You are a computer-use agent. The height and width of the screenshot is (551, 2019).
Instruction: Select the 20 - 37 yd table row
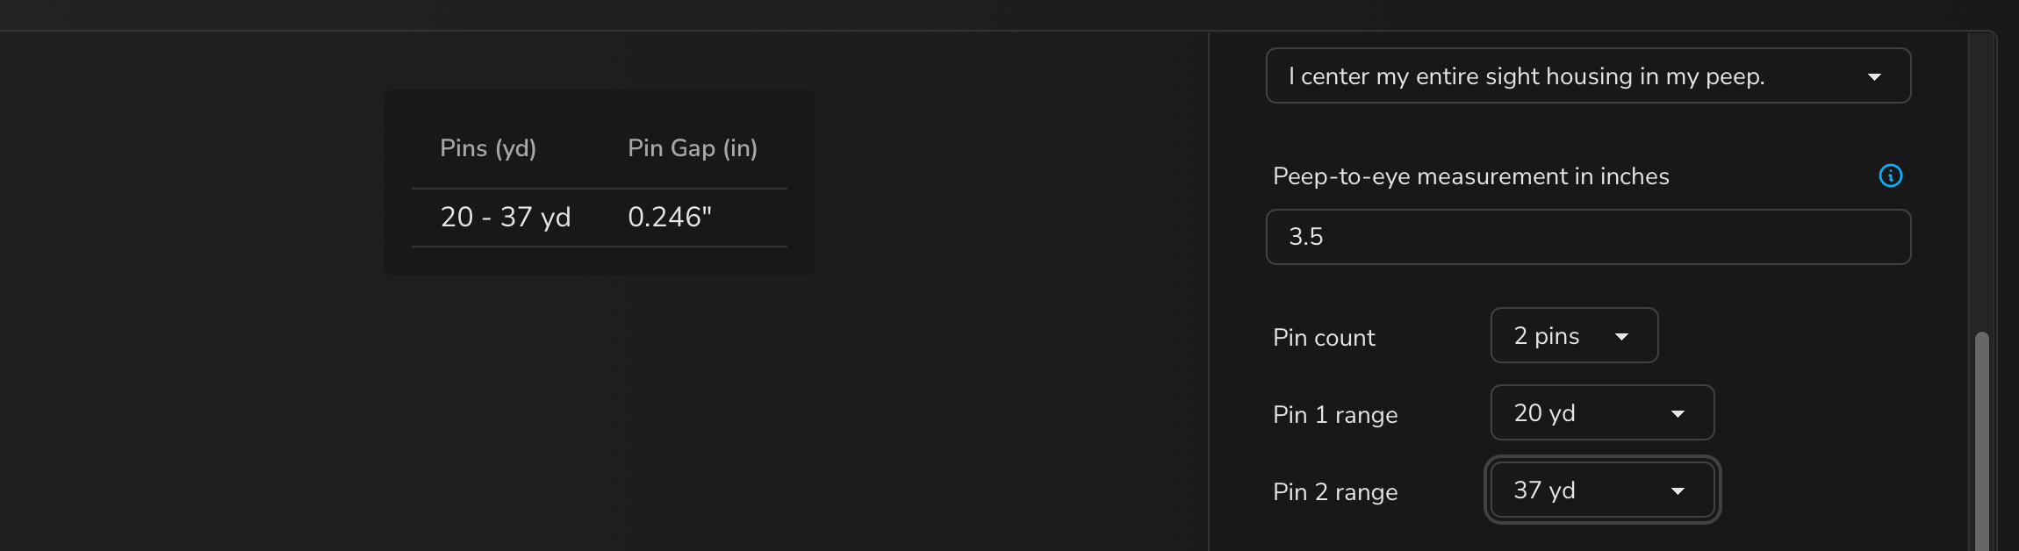(x=600, y=218)
